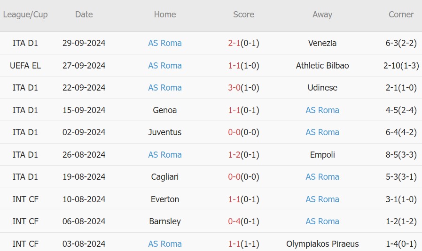Click the Date column header
The height and width of the screenshot is (251, 422).
pos(84,15)
